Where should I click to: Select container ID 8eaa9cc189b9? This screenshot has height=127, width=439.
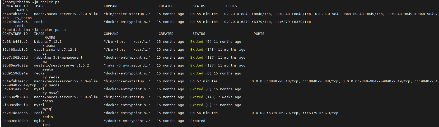tap(15, 121)
